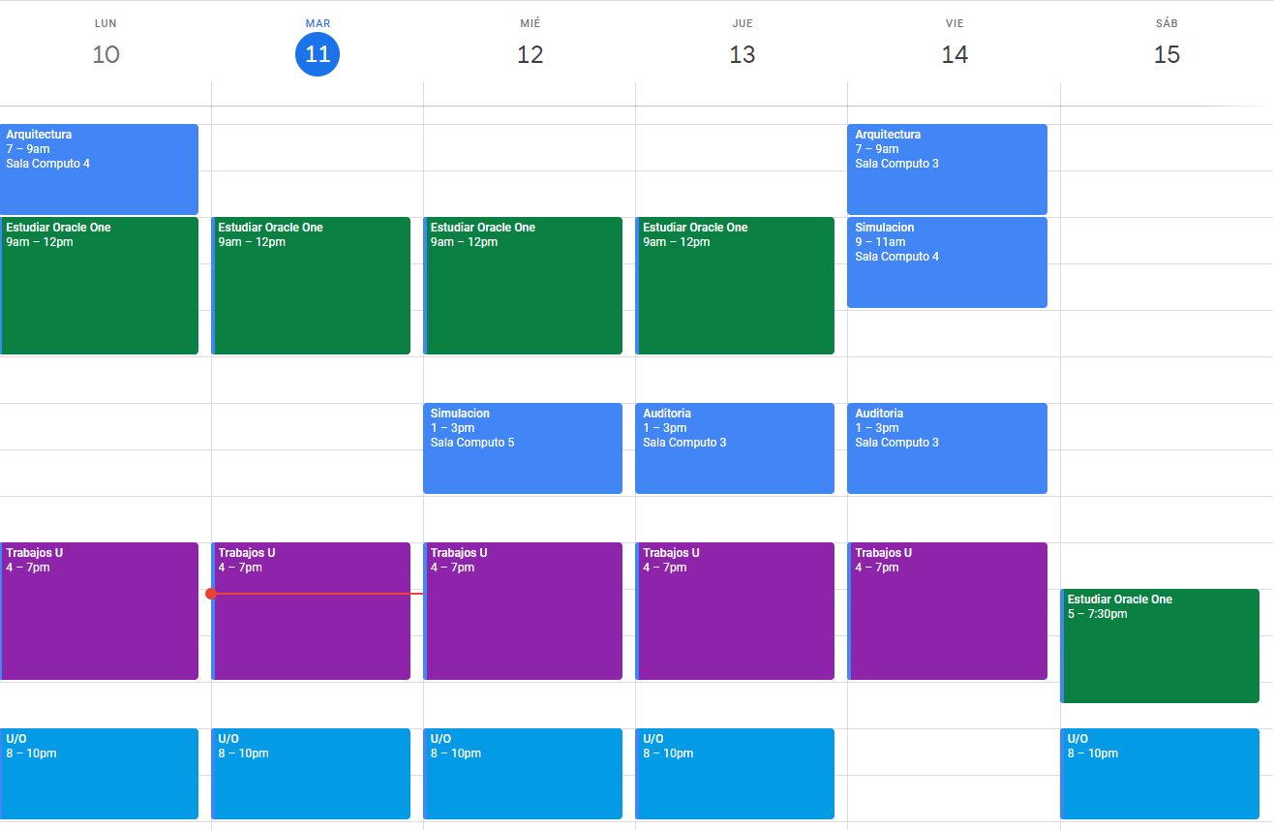Screen dimensions: 1274x830
Task: Open Monday's Arquitectura 7–9am event
Action: pyautogui.click(x=99, y=169)
